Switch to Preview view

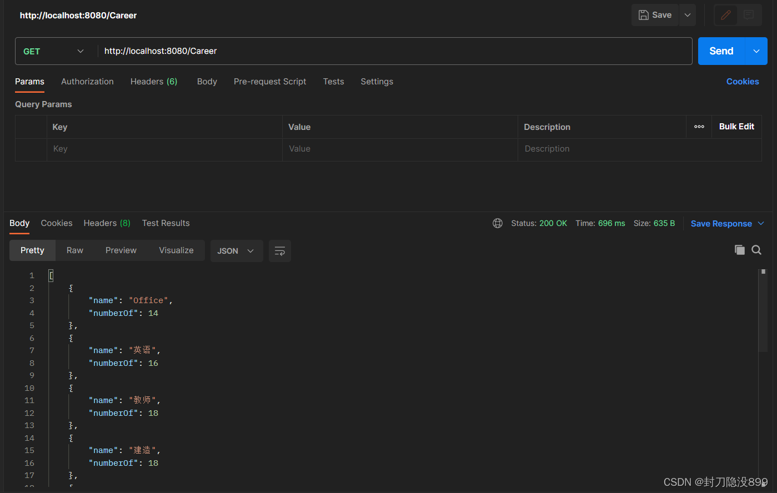[121, 250]
